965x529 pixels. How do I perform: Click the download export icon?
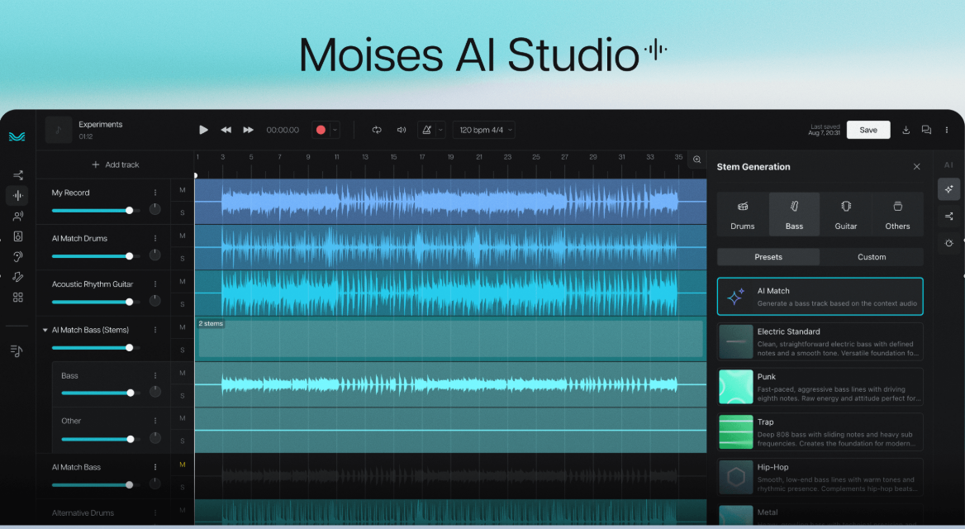point(906,130)
